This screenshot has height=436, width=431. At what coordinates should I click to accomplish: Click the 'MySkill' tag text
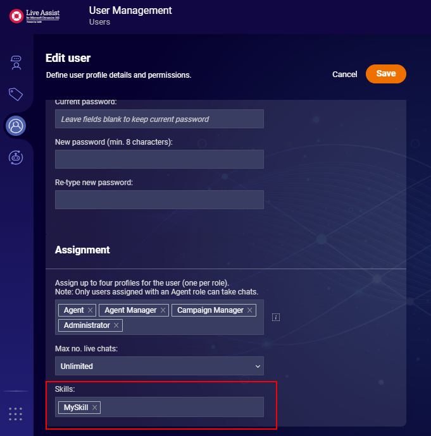pyautogui.click(x=76, y=408)
